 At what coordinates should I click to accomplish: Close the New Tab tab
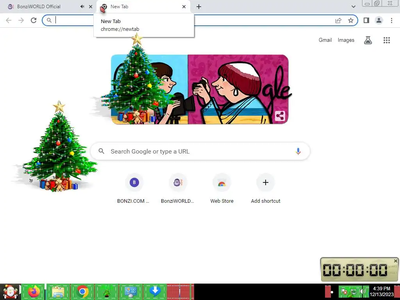coord(184,7)
